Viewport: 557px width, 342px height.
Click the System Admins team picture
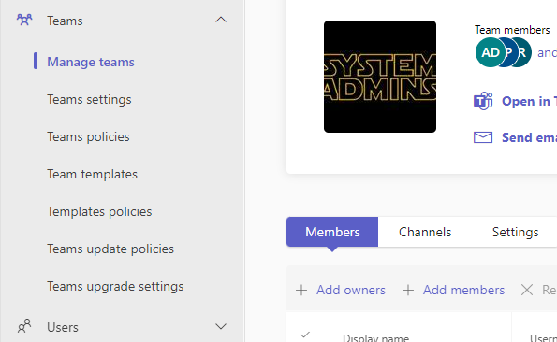[380, 77]
